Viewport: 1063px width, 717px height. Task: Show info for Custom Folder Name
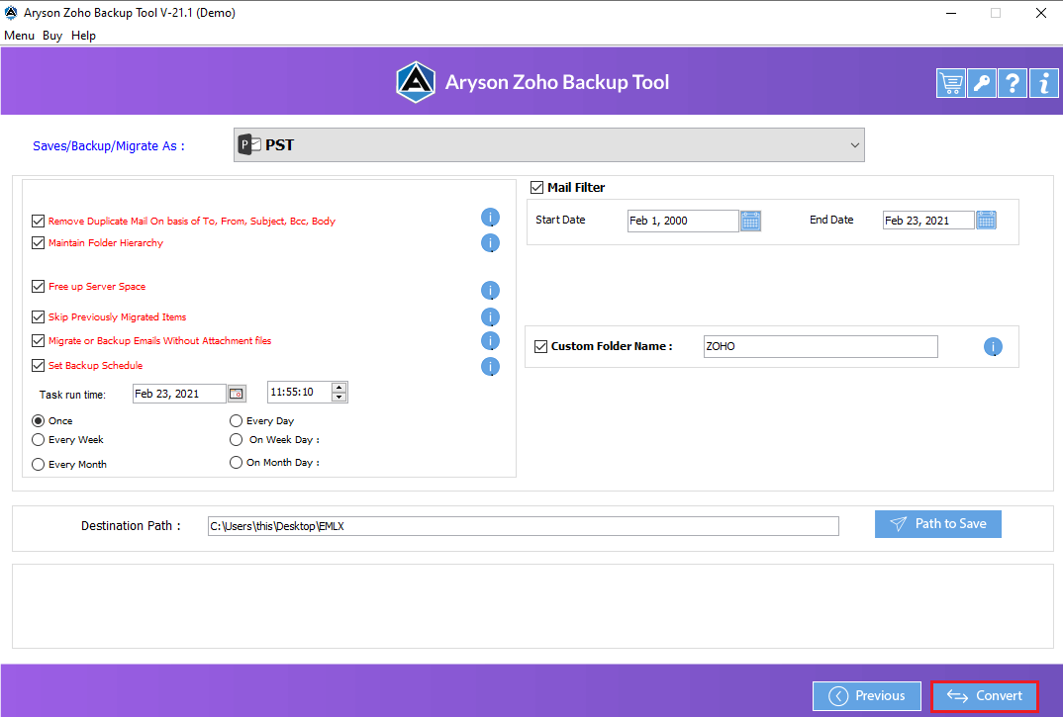(993, 347)
